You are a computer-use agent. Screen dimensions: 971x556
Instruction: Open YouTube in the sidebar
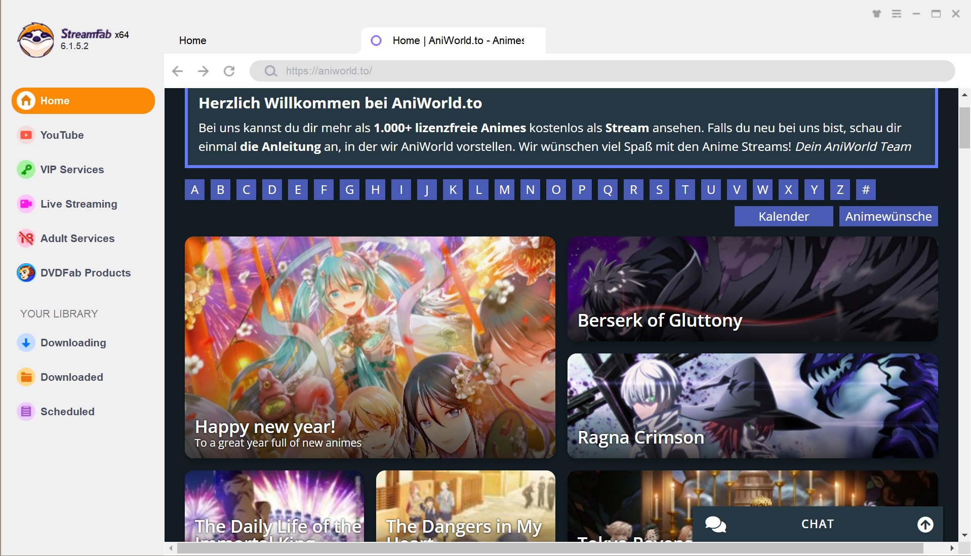pyautogui.click(x=62, y=135)
